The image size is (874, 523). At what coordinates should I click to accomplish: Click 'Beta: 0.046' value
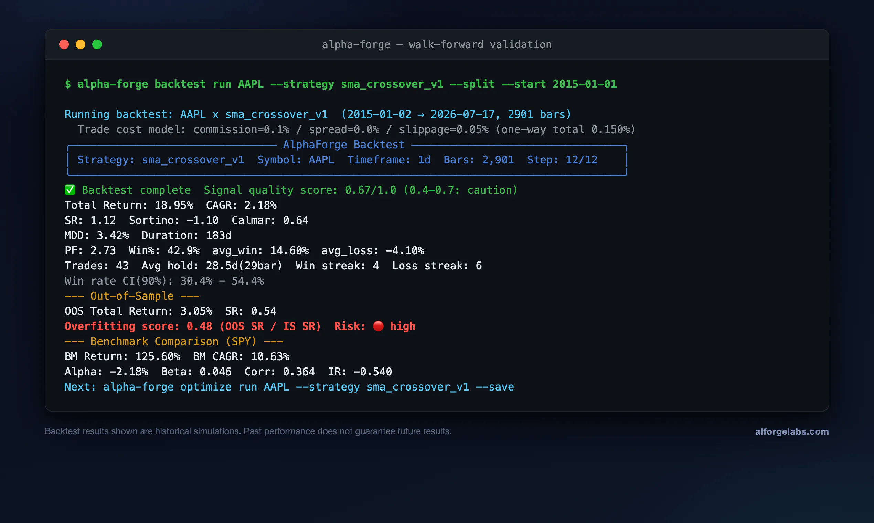pos(196,372)
